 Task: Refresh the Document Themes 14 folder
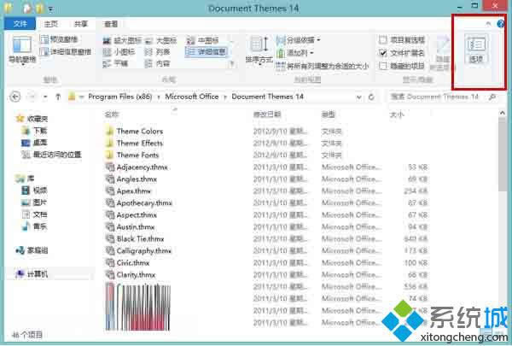[x=371, y=97]
